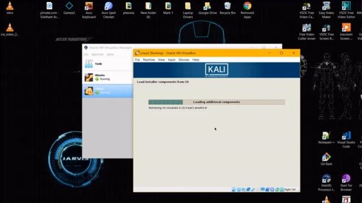Image resolution: width=362 pixels, height=203 pixels.
Task: Open the Help menu in the VM window
Action: click(196, 60)
